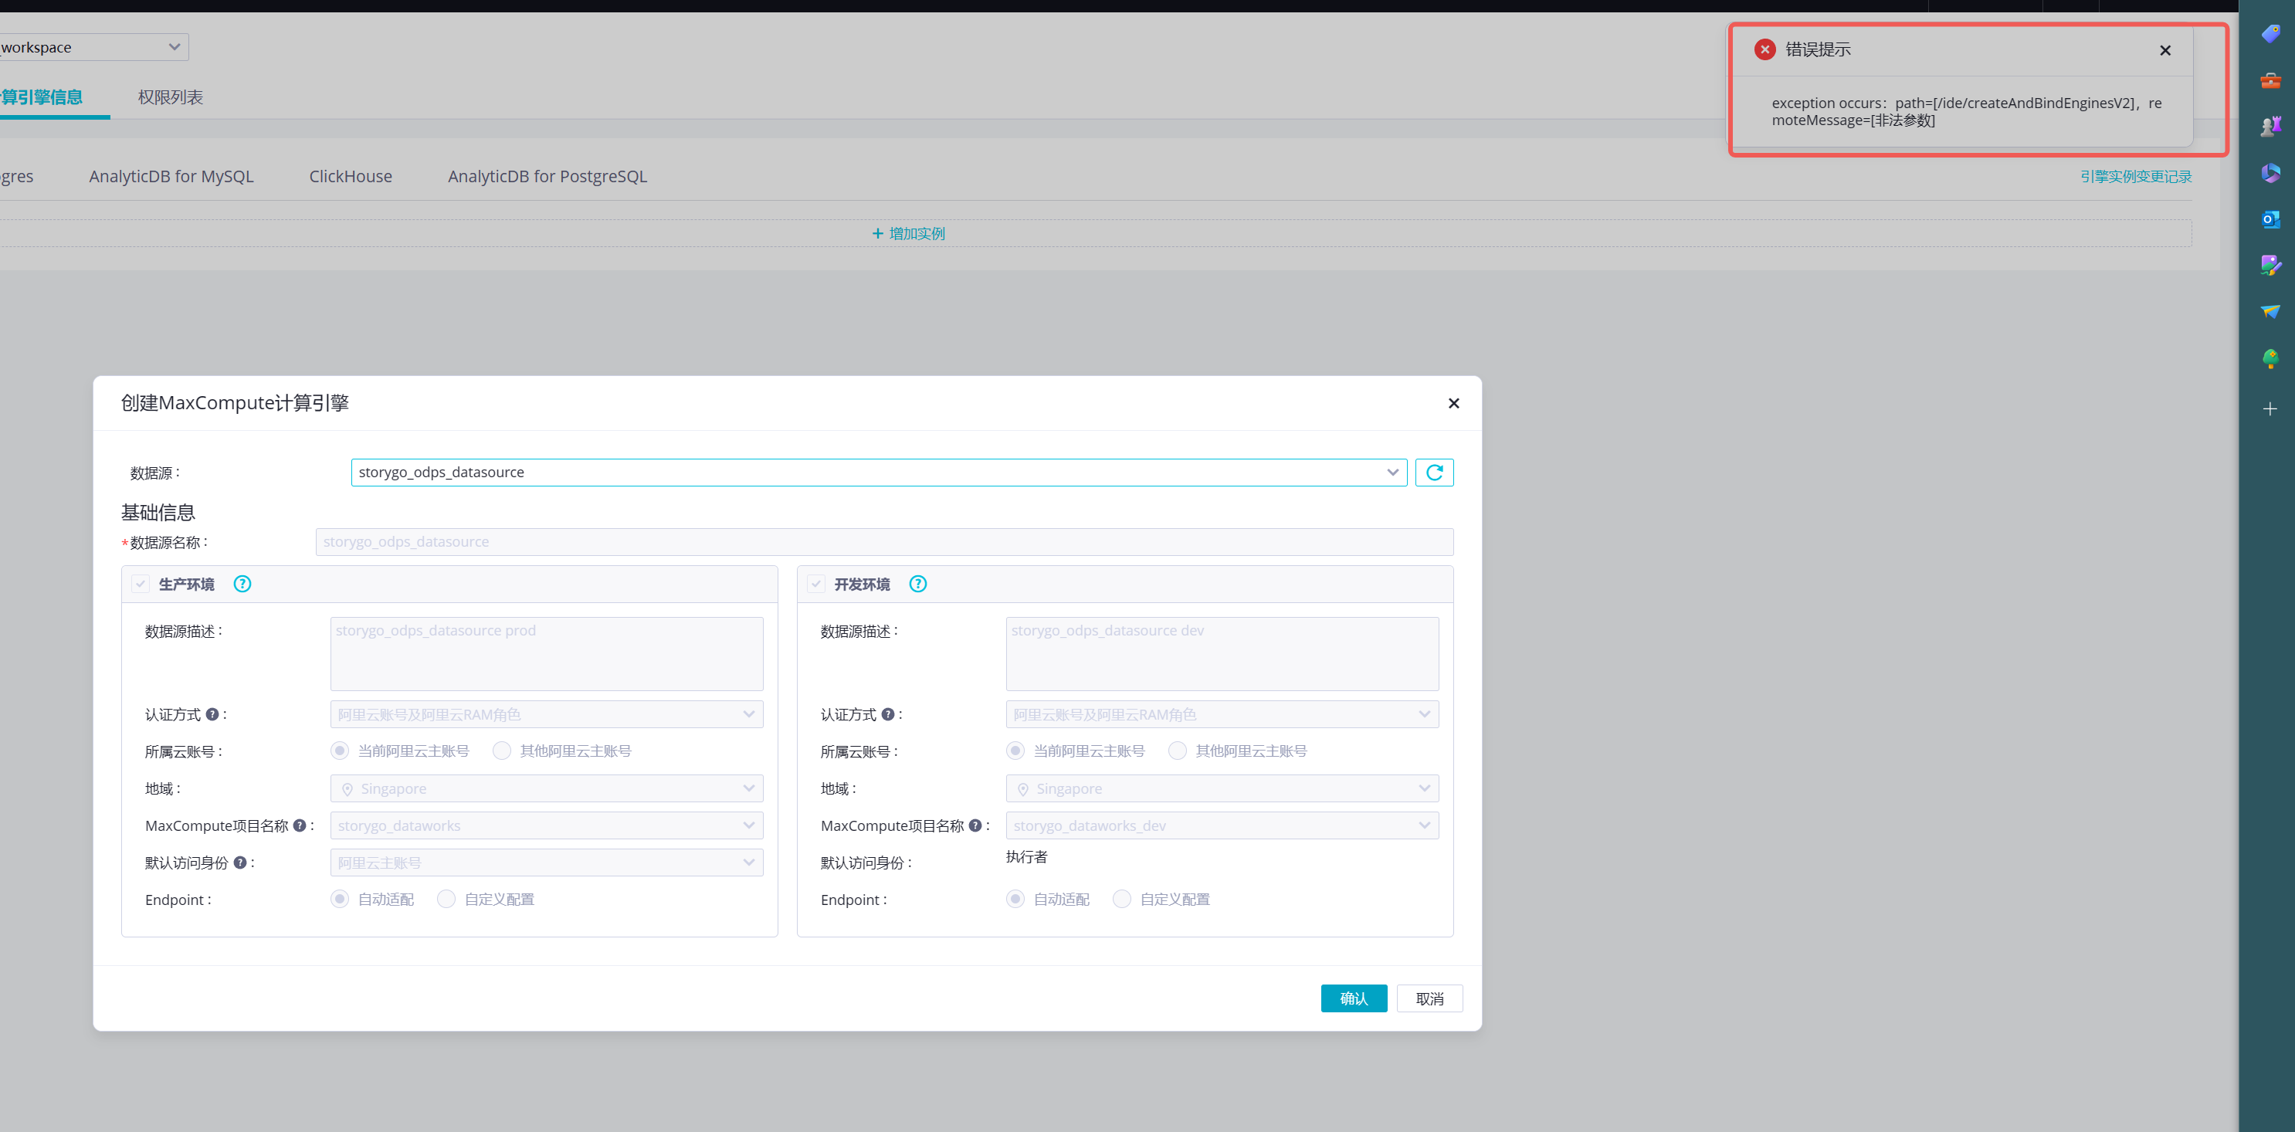Click the 增加实例 add instance button

(909, 233)
